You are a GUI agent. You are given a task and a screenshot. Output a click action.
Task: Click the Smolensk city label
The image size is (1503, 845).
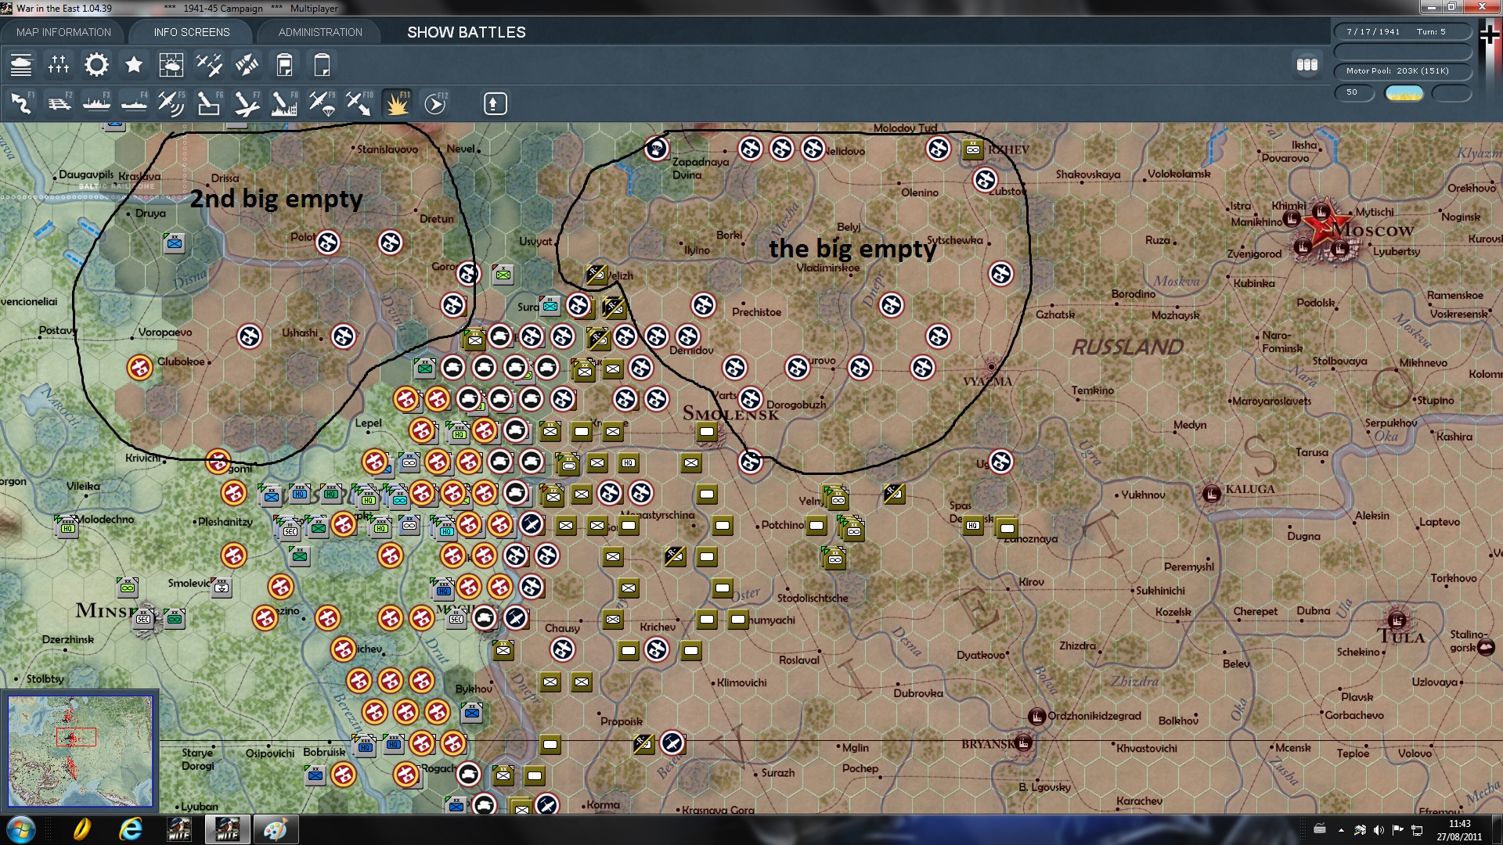pyautogui.click(x=731, y=414)
